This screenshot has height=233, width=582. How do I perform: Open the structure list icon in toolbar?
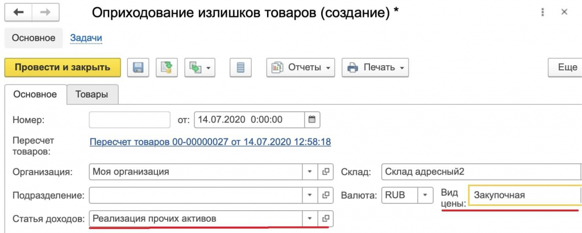pyautogui.click(x=240, y=67)
